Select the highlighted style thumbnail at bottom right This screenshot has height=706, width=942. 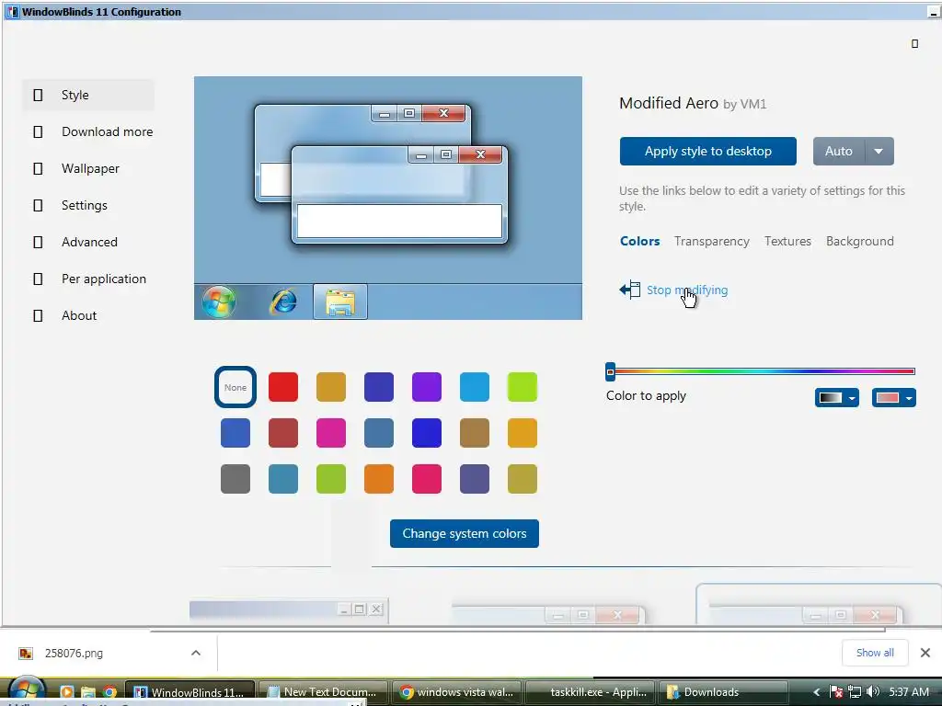(819, 605)
